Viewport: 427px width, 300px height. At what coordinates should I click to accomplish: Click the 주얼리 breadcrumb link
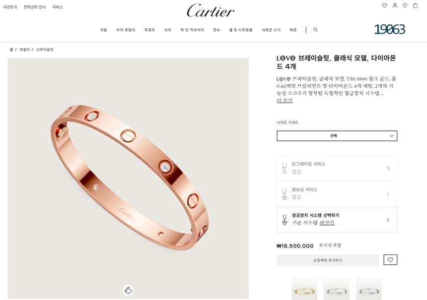coord(24,50)
